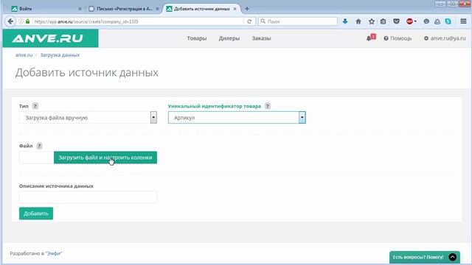Click help icon beside Уникальный идентификатор товара
The width and height of the screenshot is (472, 265).
tap(267, 106)
